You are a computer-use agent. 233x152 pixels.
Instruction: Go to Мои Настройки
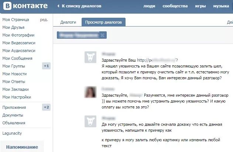(17, 97)
